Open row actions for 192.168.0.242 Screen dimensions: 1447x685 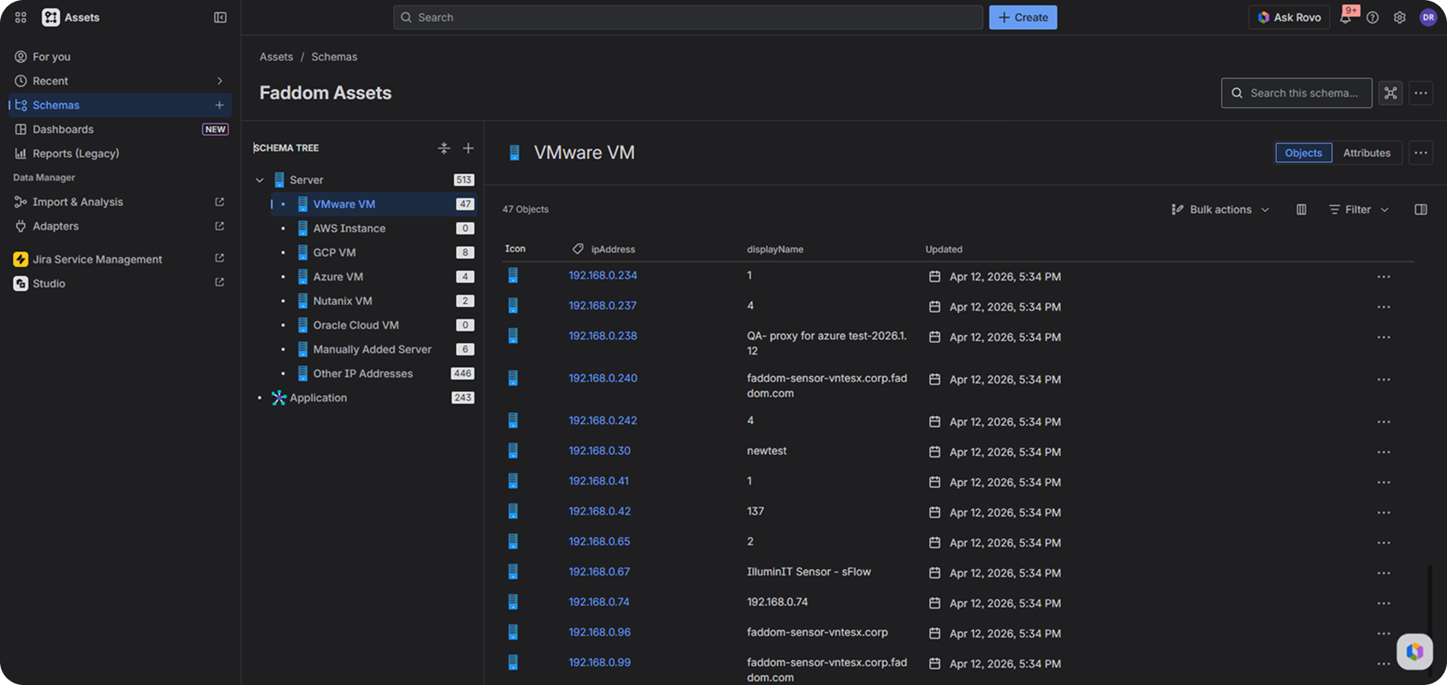point(1383,422)
